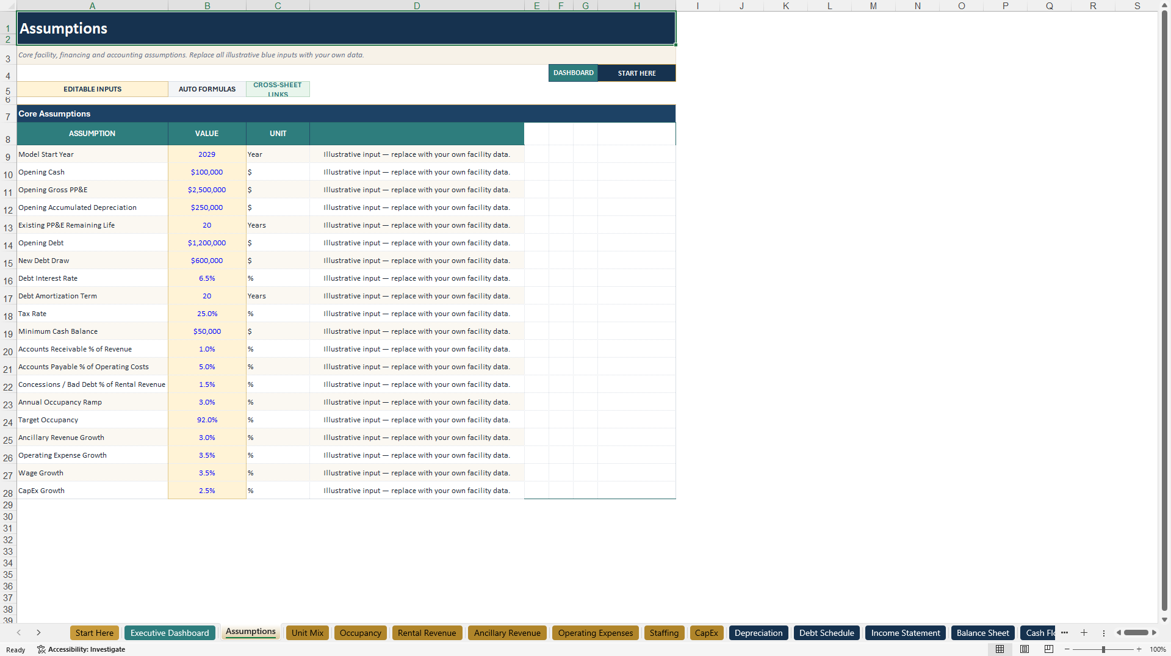Click the Assumptions title cell
This screenshot has width=1171, height=656.
pyautogui.click(x=346, y=28)
